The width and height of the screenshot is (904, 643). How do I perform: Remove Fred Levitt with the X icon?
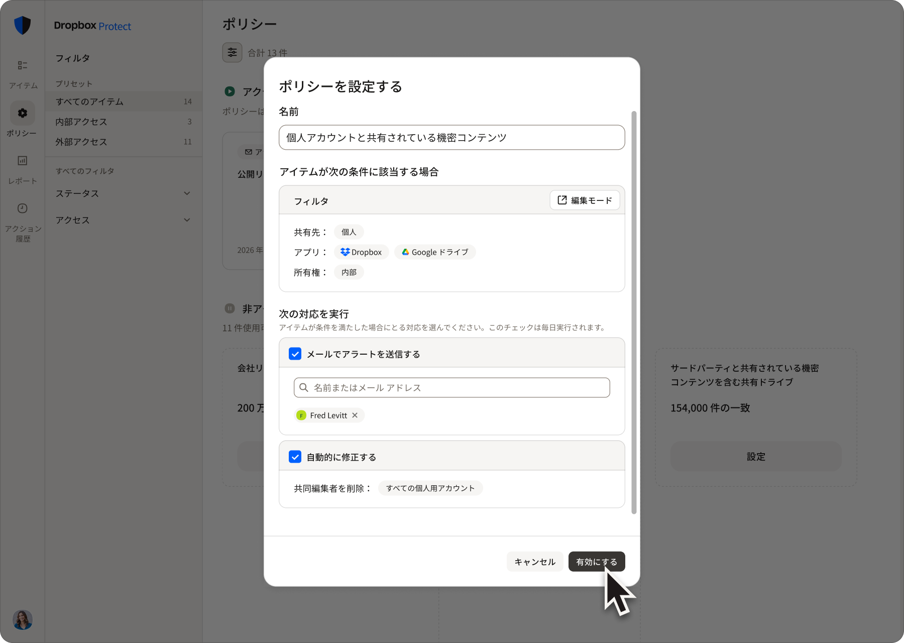[355, 415]
